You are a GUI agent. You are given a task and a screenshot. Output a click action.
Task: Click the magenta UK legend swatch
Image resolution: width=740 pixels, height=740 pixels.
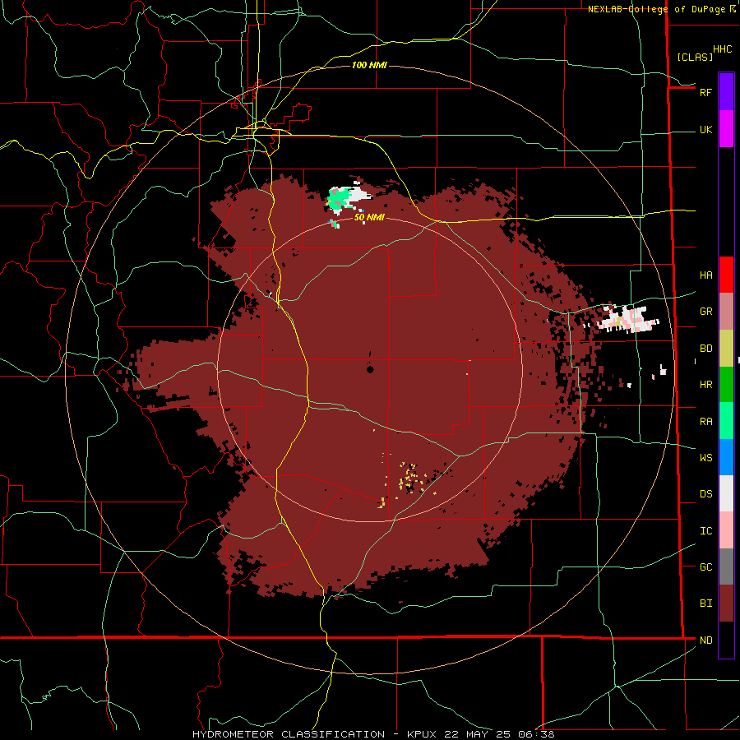pyautogui.click(x=726, y=129)
